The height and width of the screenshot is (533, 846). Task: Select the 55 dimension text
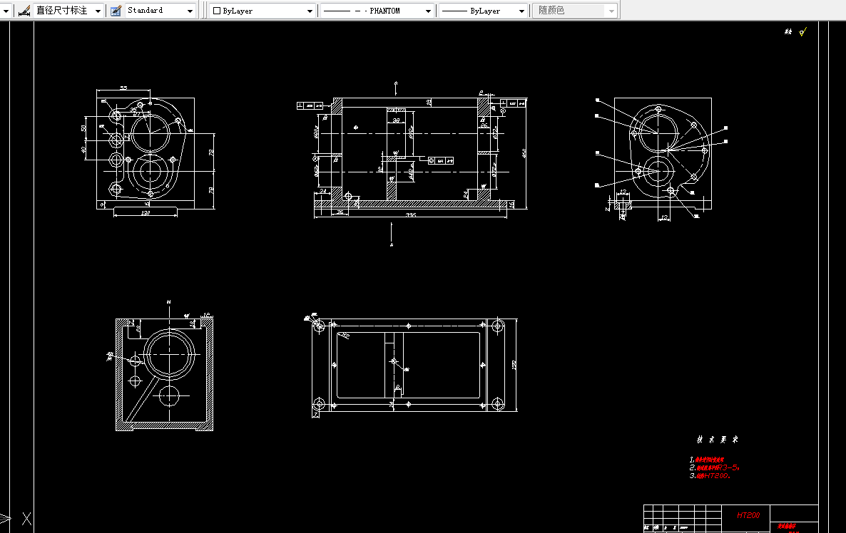click(x=123, y=88)
